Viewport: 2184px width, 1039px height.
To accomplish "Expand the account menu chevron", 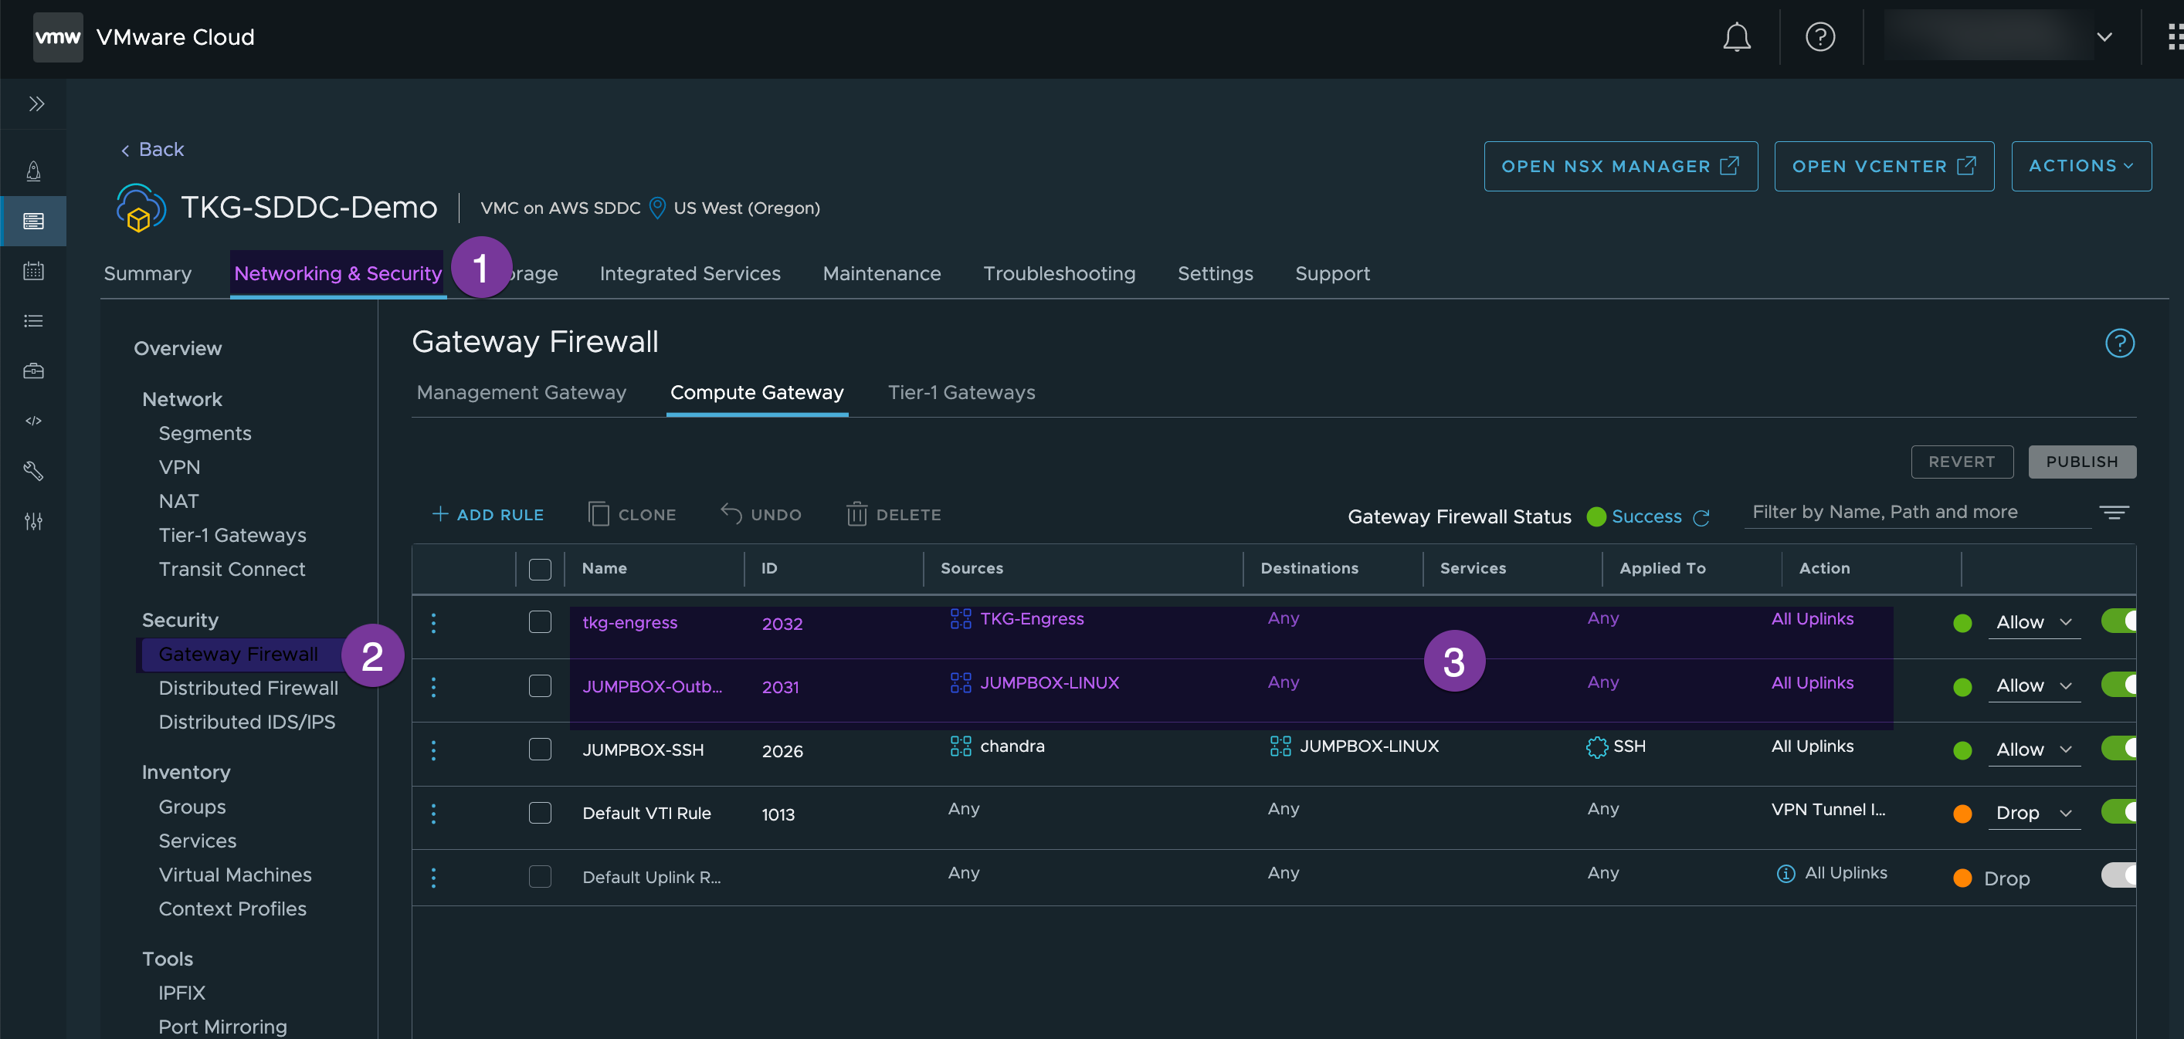I will (x=2104, y=37).
